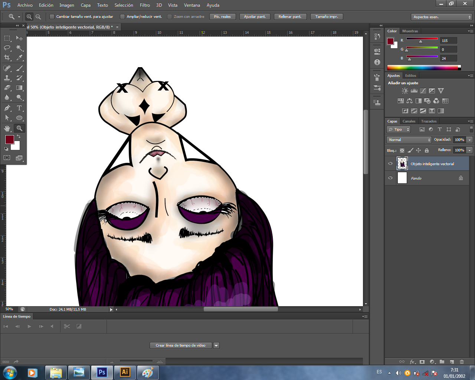
Task: Select the Eyedropper tool
Action: 19,58
